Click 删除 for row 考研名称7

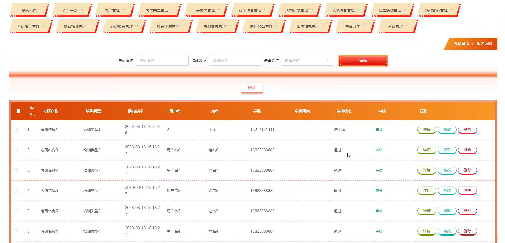(468, 170)
